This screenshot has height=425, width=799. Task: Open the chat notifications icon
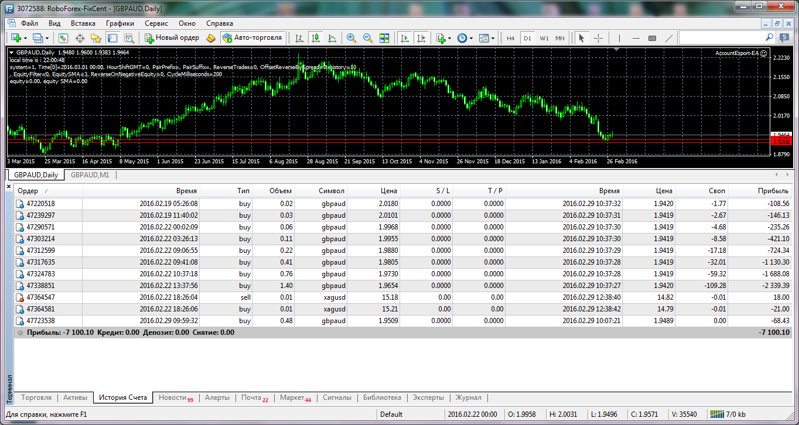pyautogui.click(x=784, y=37)
